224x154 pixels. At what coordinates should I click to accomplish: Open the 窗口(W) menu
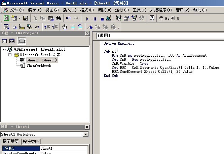click(x=183, y=10)
